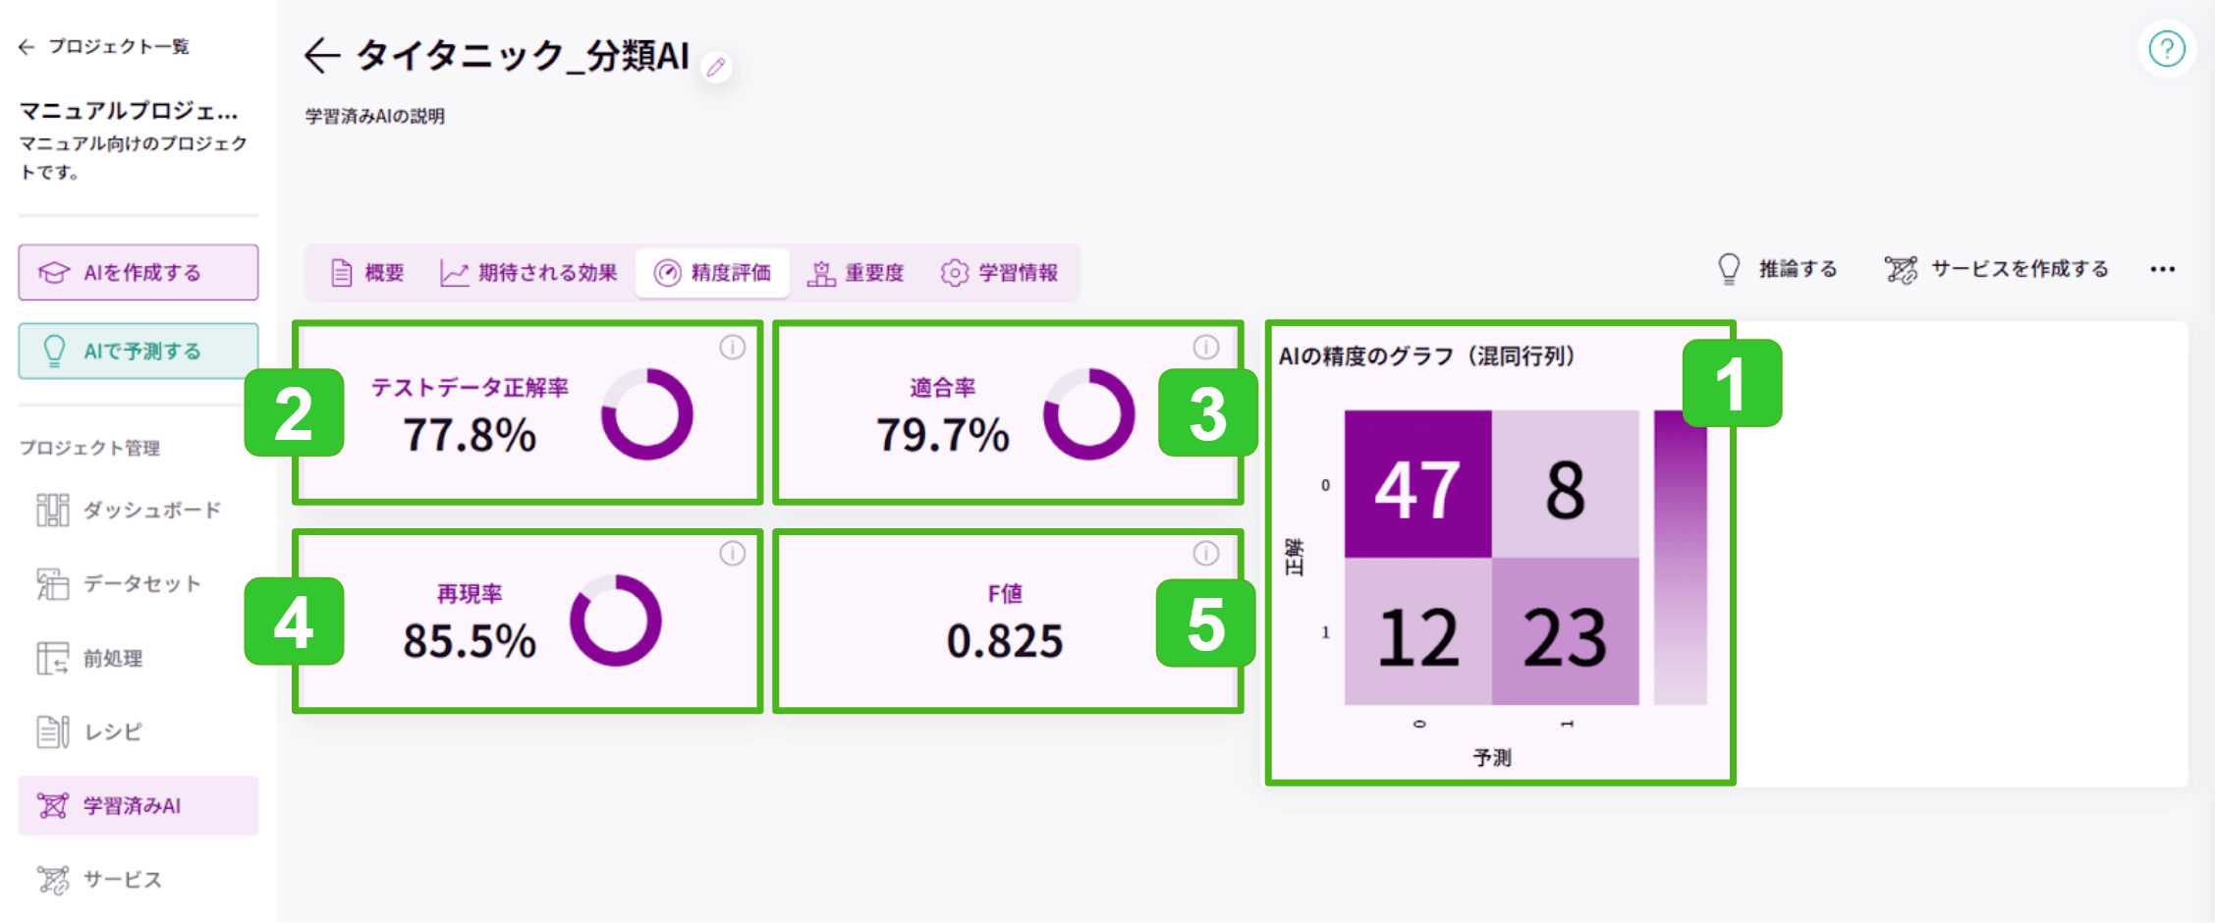Click the back arrow beside タイタニック_分類AI
The height and width of the screenshot is (923, 2215).
(x=321, y=56)
